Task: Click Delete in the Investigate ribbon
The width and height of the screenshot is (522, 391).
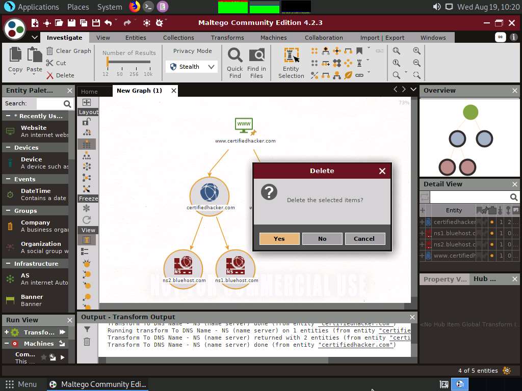Action: (x=60, y=75)
